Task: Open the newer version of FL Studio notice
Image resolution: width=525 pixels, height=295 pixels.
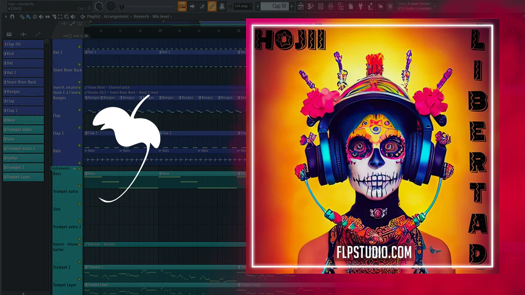Action: 414,6
